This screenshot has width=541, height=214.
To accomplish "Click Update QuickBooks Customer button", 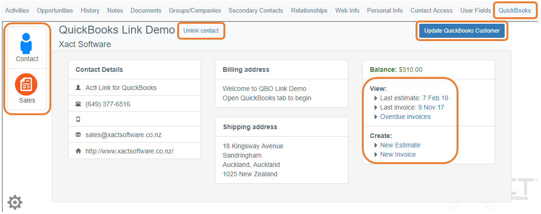I will [462, 31].
